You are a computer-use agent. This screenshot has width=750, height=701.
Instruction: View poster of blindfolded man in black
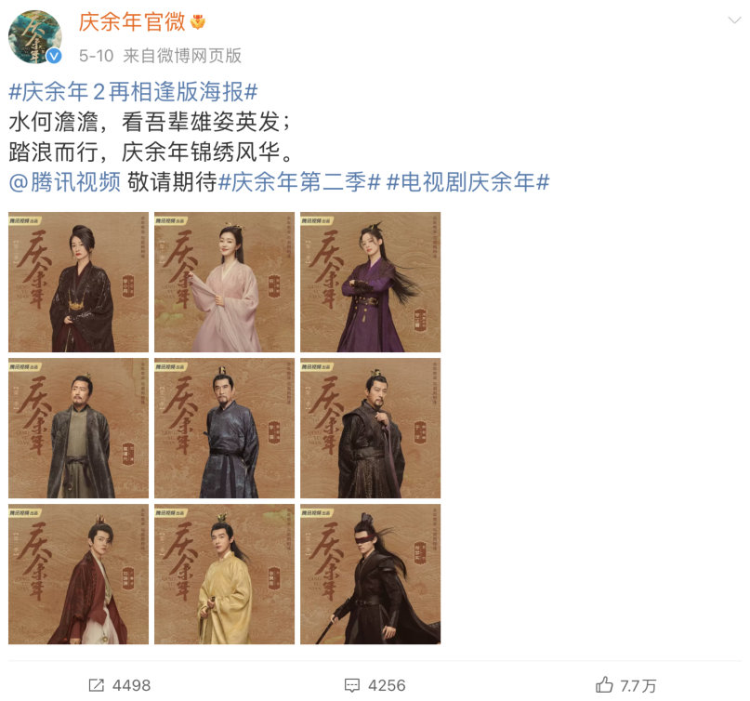pos(370,575)
